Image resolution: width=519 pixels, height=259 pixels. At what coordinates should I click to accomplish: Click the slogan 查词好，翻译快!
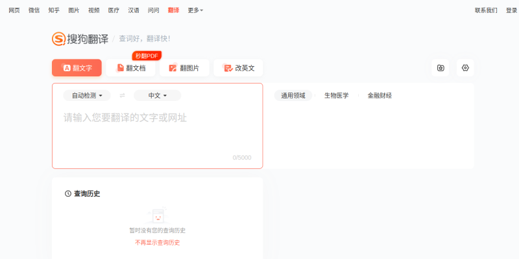[145, 39]
